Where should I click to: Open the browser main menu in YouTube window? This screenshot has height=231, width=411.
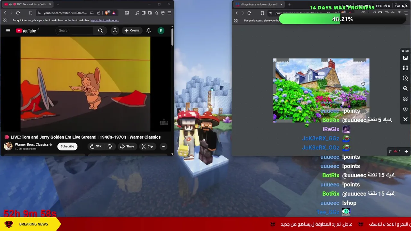169,13
